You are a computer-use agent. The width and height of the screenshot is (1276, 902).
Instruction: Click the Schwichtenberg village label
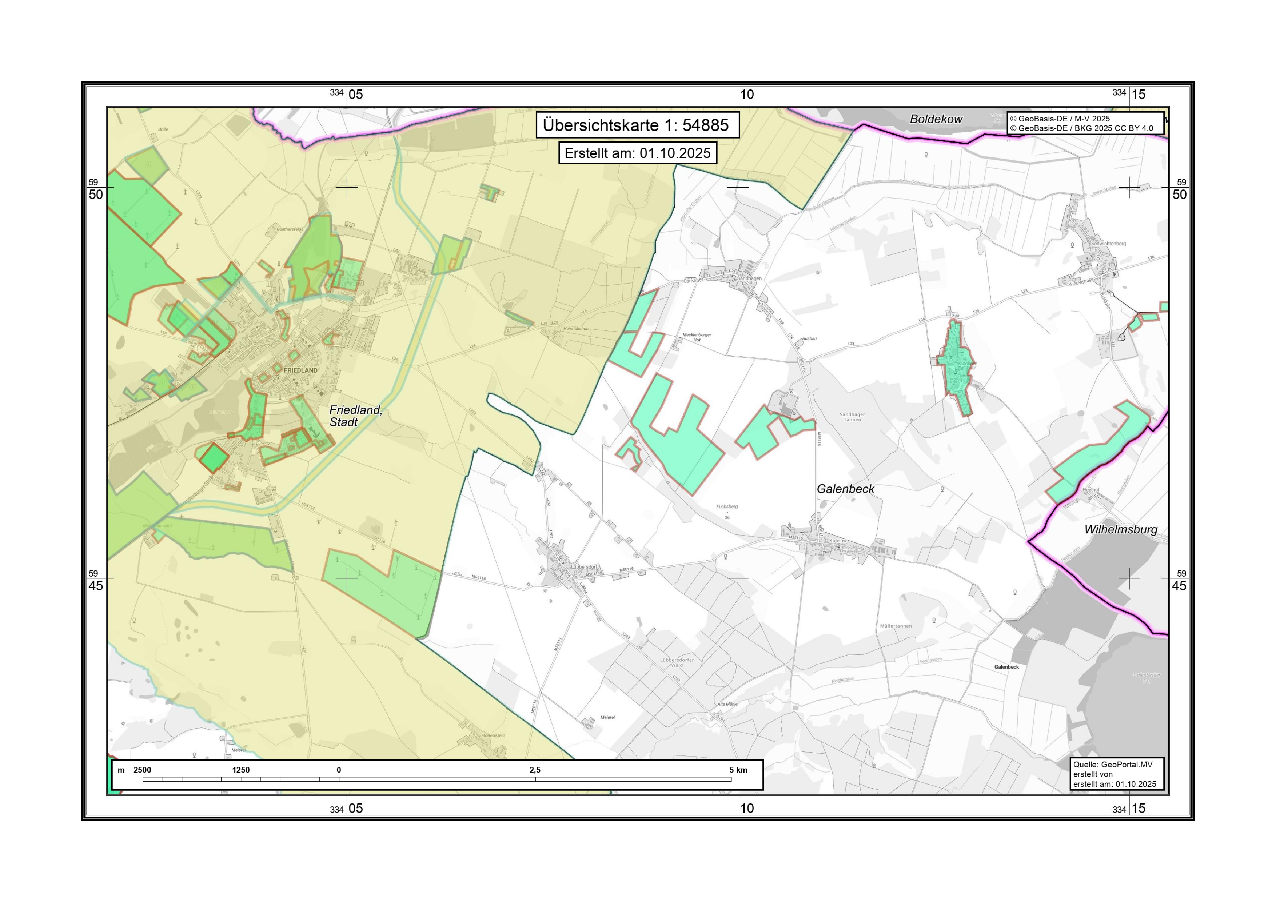(1108, 244)
